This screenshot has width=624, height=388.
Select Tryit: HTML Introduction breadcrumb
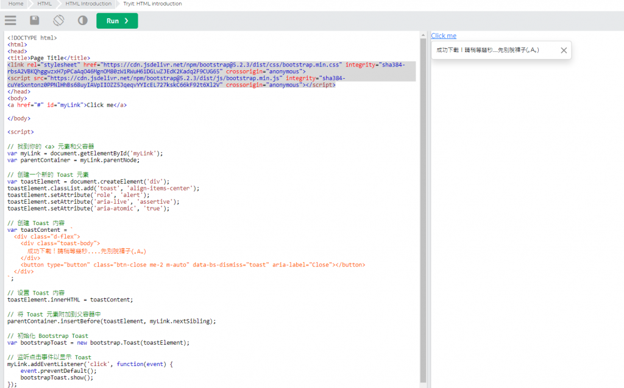tap(152, 4)
